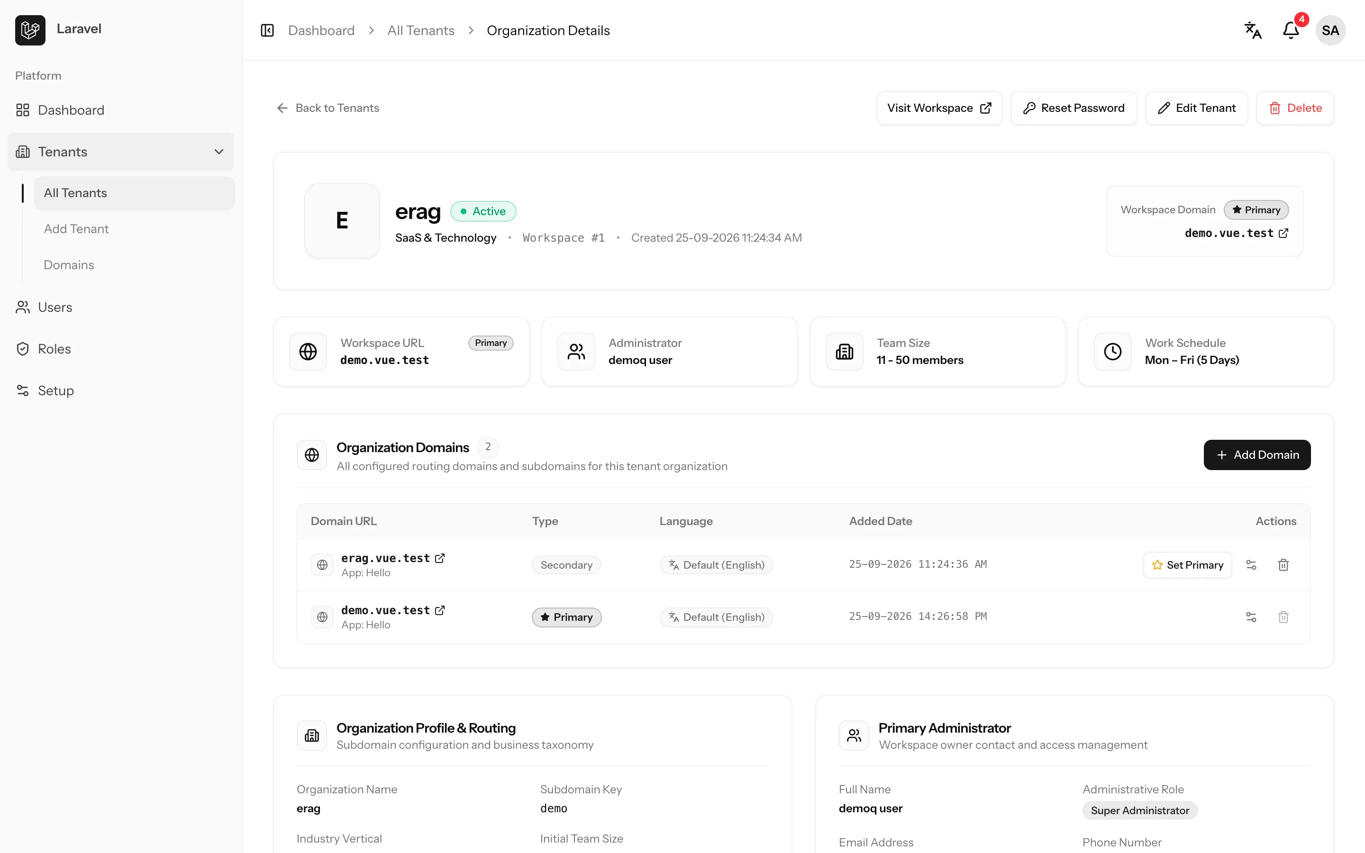This screenshot has width=1365, height=853.
Task: Set erag.vue.test as Primary
Action: [1187, 565]
